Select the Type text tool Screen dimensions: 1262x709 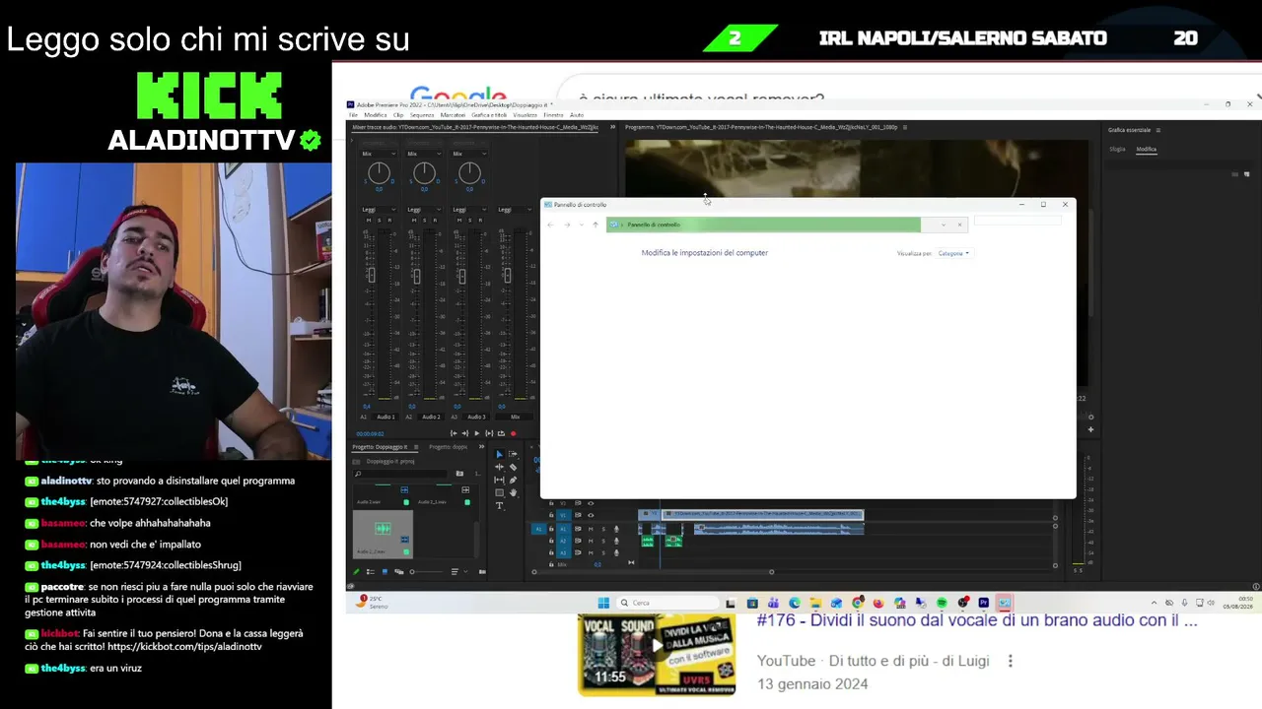pyautogui.click(x=499, y=505)
